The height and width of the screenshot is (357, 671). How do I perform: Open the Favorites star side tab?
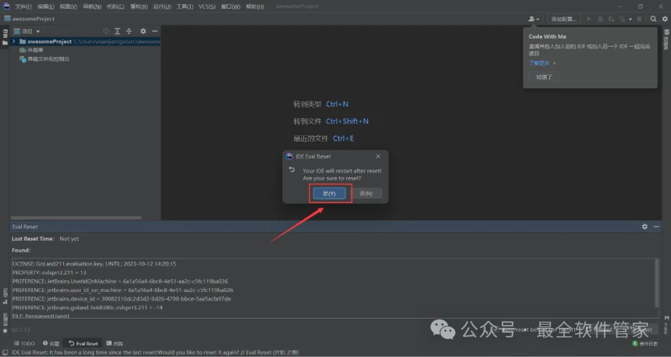(x=5, y=323)
